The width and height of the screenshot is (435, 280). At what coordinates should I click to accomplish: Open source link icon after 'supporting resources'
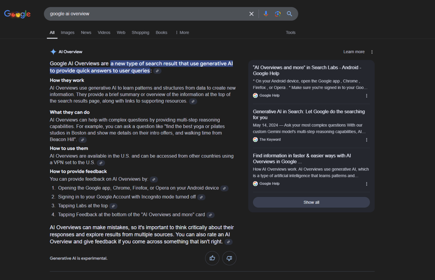pos(193,101)
